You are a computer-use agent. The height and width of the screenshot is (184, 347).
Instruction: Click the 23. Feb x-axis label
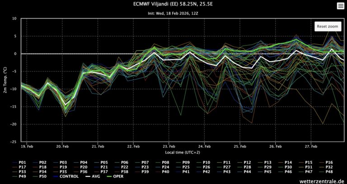point(169,147)
